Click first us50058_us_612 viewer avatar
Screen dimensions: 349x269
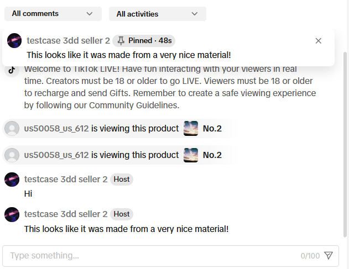click(x=12, y=129)
